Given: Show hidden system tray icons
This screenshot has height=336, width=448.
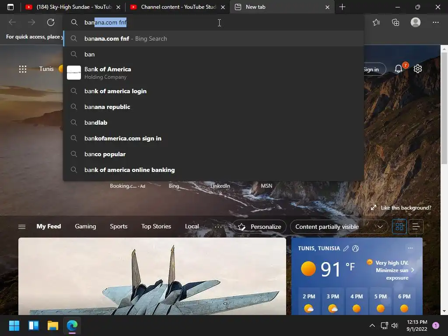Looking at the screenshot, I should click(372, 325).
